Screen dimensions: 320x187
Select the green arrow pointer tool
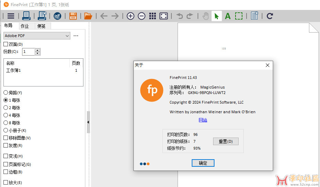tap(217, 16)
